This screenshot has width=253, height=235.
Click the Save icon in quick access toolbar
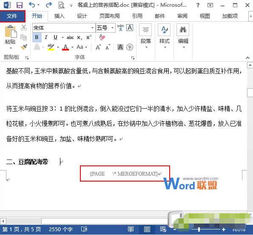coord(20,5)
